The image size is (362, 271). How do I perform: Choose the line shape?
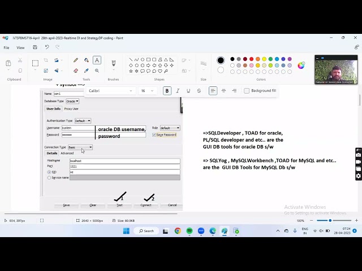[x=131, y=60]
